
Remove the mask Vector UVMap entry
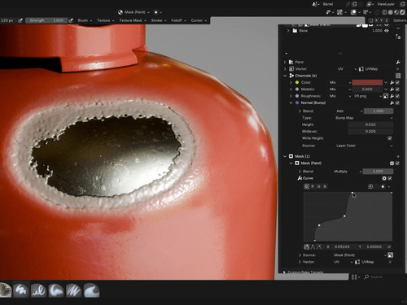(x=390, y=262)
